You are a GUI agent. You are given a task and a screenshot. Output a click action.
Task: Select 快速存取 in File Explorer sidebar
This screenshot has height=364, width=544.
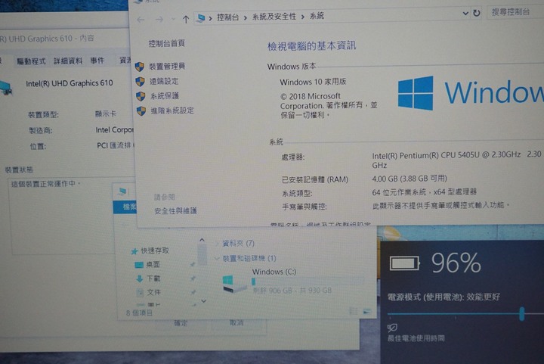[x=155, y=250]
